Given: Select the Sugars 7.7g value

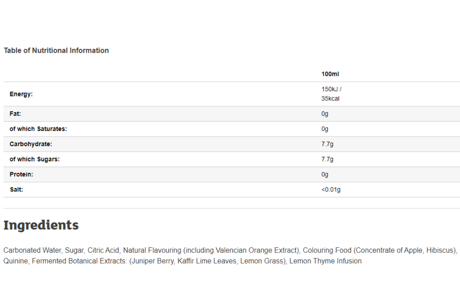Looking at the screenshot, I should (327, 159).
